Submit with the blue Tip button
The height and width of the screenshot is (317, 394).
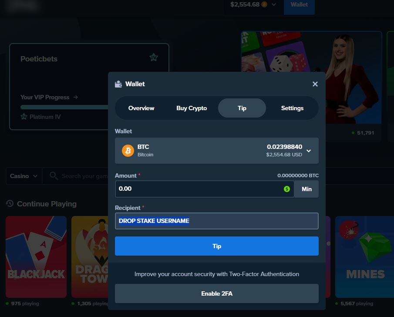click(x=217, y=246)
